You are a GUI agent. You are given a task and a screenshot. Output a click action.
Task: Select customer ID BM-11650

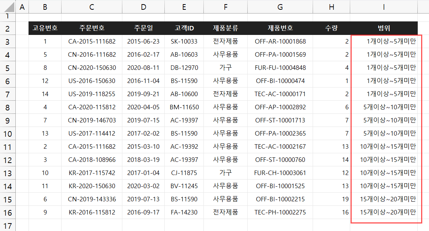[184, 107]
